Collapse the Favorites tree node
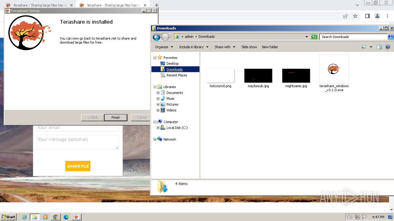This screenshot has width=394, height=221. [x=155, y=58]
